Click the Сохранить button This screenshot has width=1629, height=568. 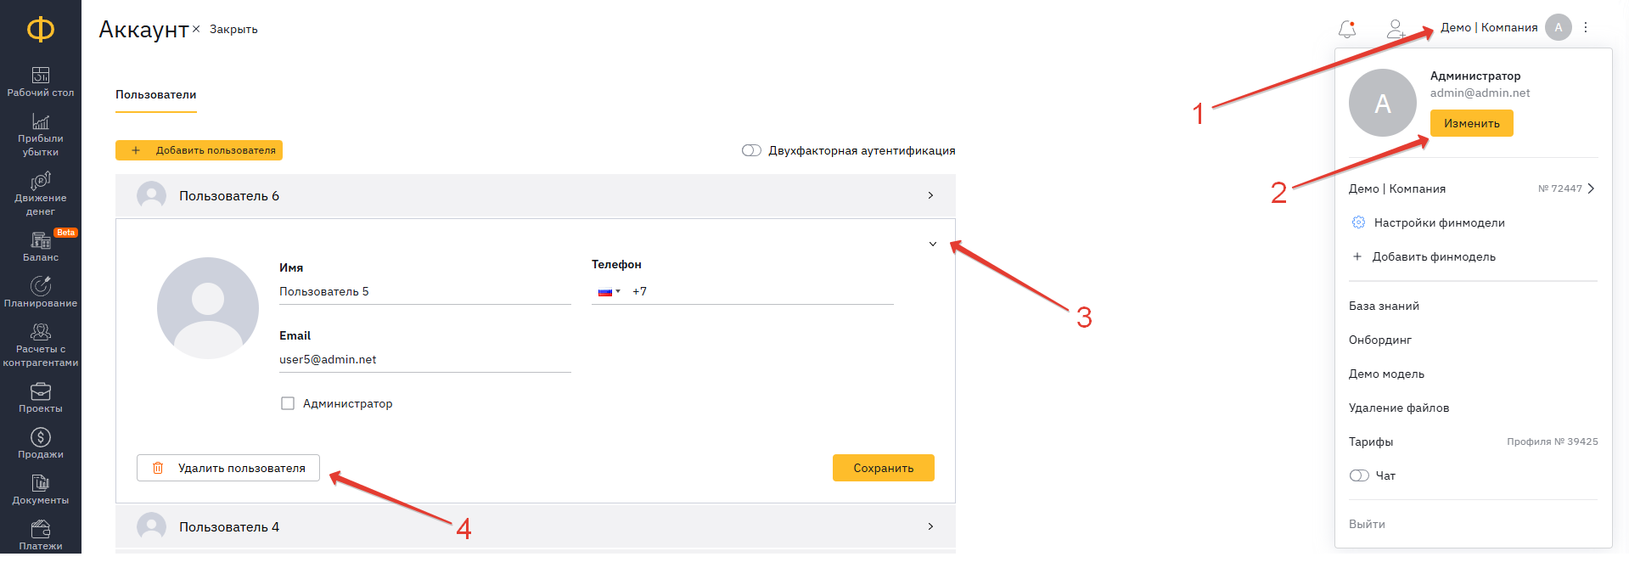[883, 468]
